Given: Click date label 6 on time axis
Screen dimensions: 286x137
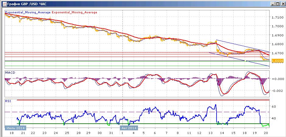Looking at the screenshot, I should [155, 133].
